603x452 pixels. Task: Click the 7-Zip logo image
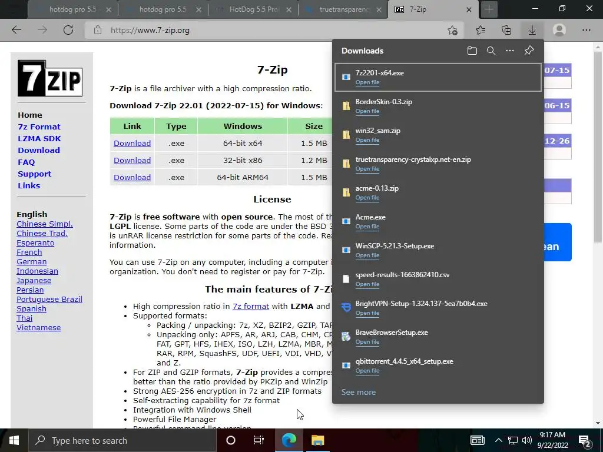click(x=50, y=78)
